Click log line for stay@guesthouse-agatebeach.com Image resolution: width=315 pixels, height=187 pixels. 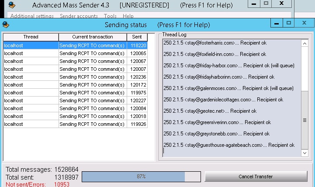pos(229,145)
